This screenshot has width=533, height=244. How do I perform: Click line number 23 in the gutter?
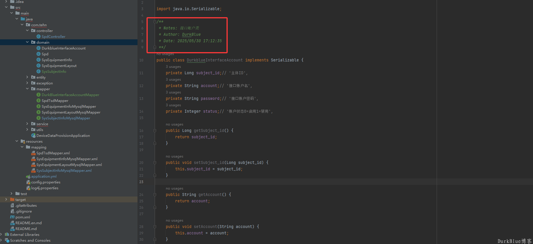pos(141,182)
